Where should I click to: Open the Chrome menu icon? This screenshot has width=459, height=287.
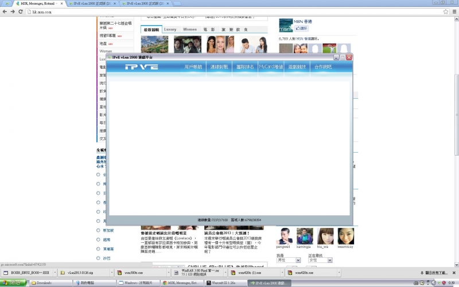454,11
